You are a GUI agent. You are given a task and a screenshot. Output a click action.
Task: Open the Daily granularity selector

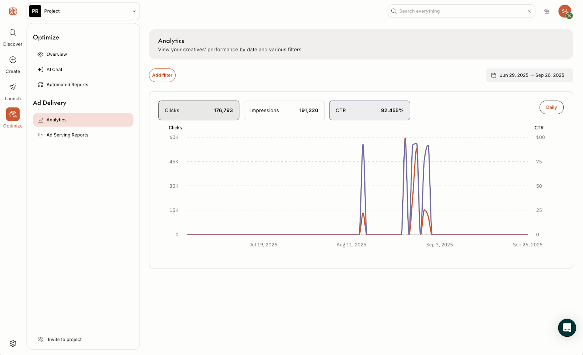pyautogui.click(x=551, y=108)
